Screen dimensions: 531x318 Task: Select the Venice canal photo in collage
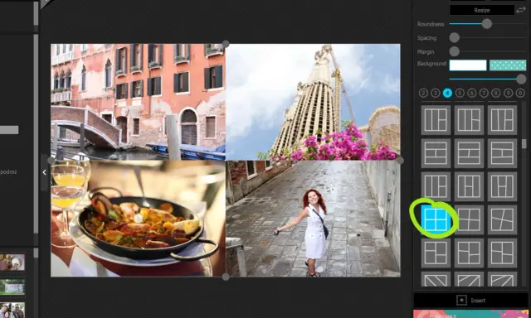[139, 102]
